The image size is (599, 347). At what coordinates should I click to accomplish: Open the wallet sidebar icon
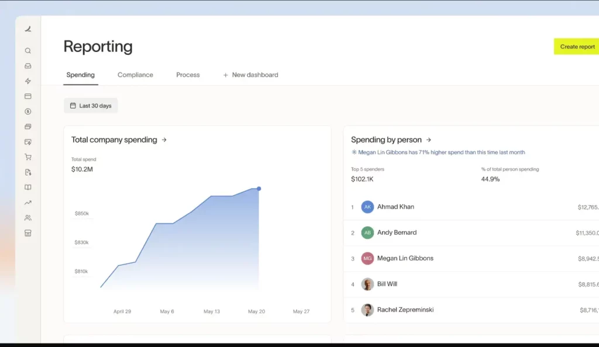(x=27, y=126)
